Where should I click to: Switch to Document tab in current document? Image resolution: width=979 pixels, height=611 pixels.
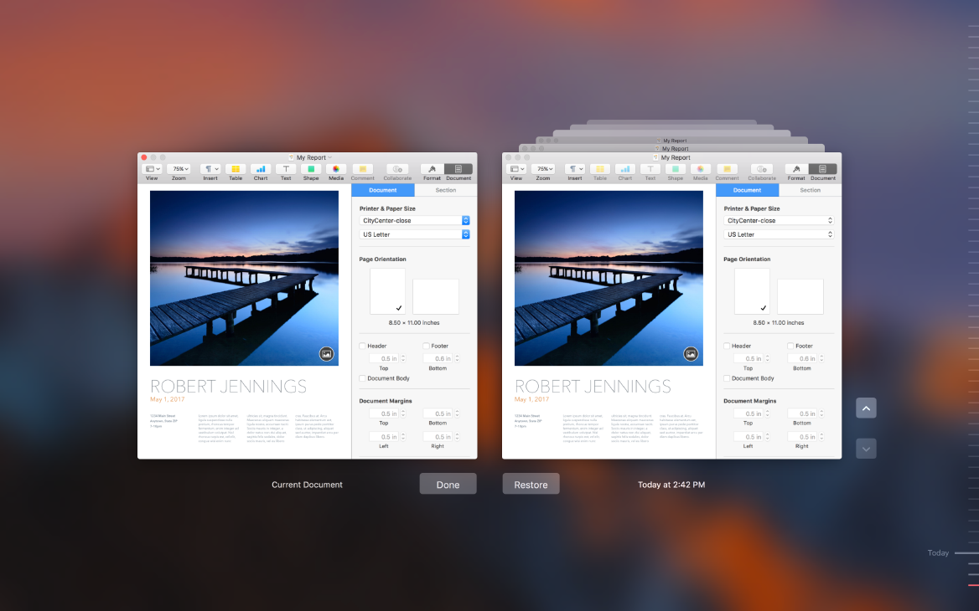point(383,190)
